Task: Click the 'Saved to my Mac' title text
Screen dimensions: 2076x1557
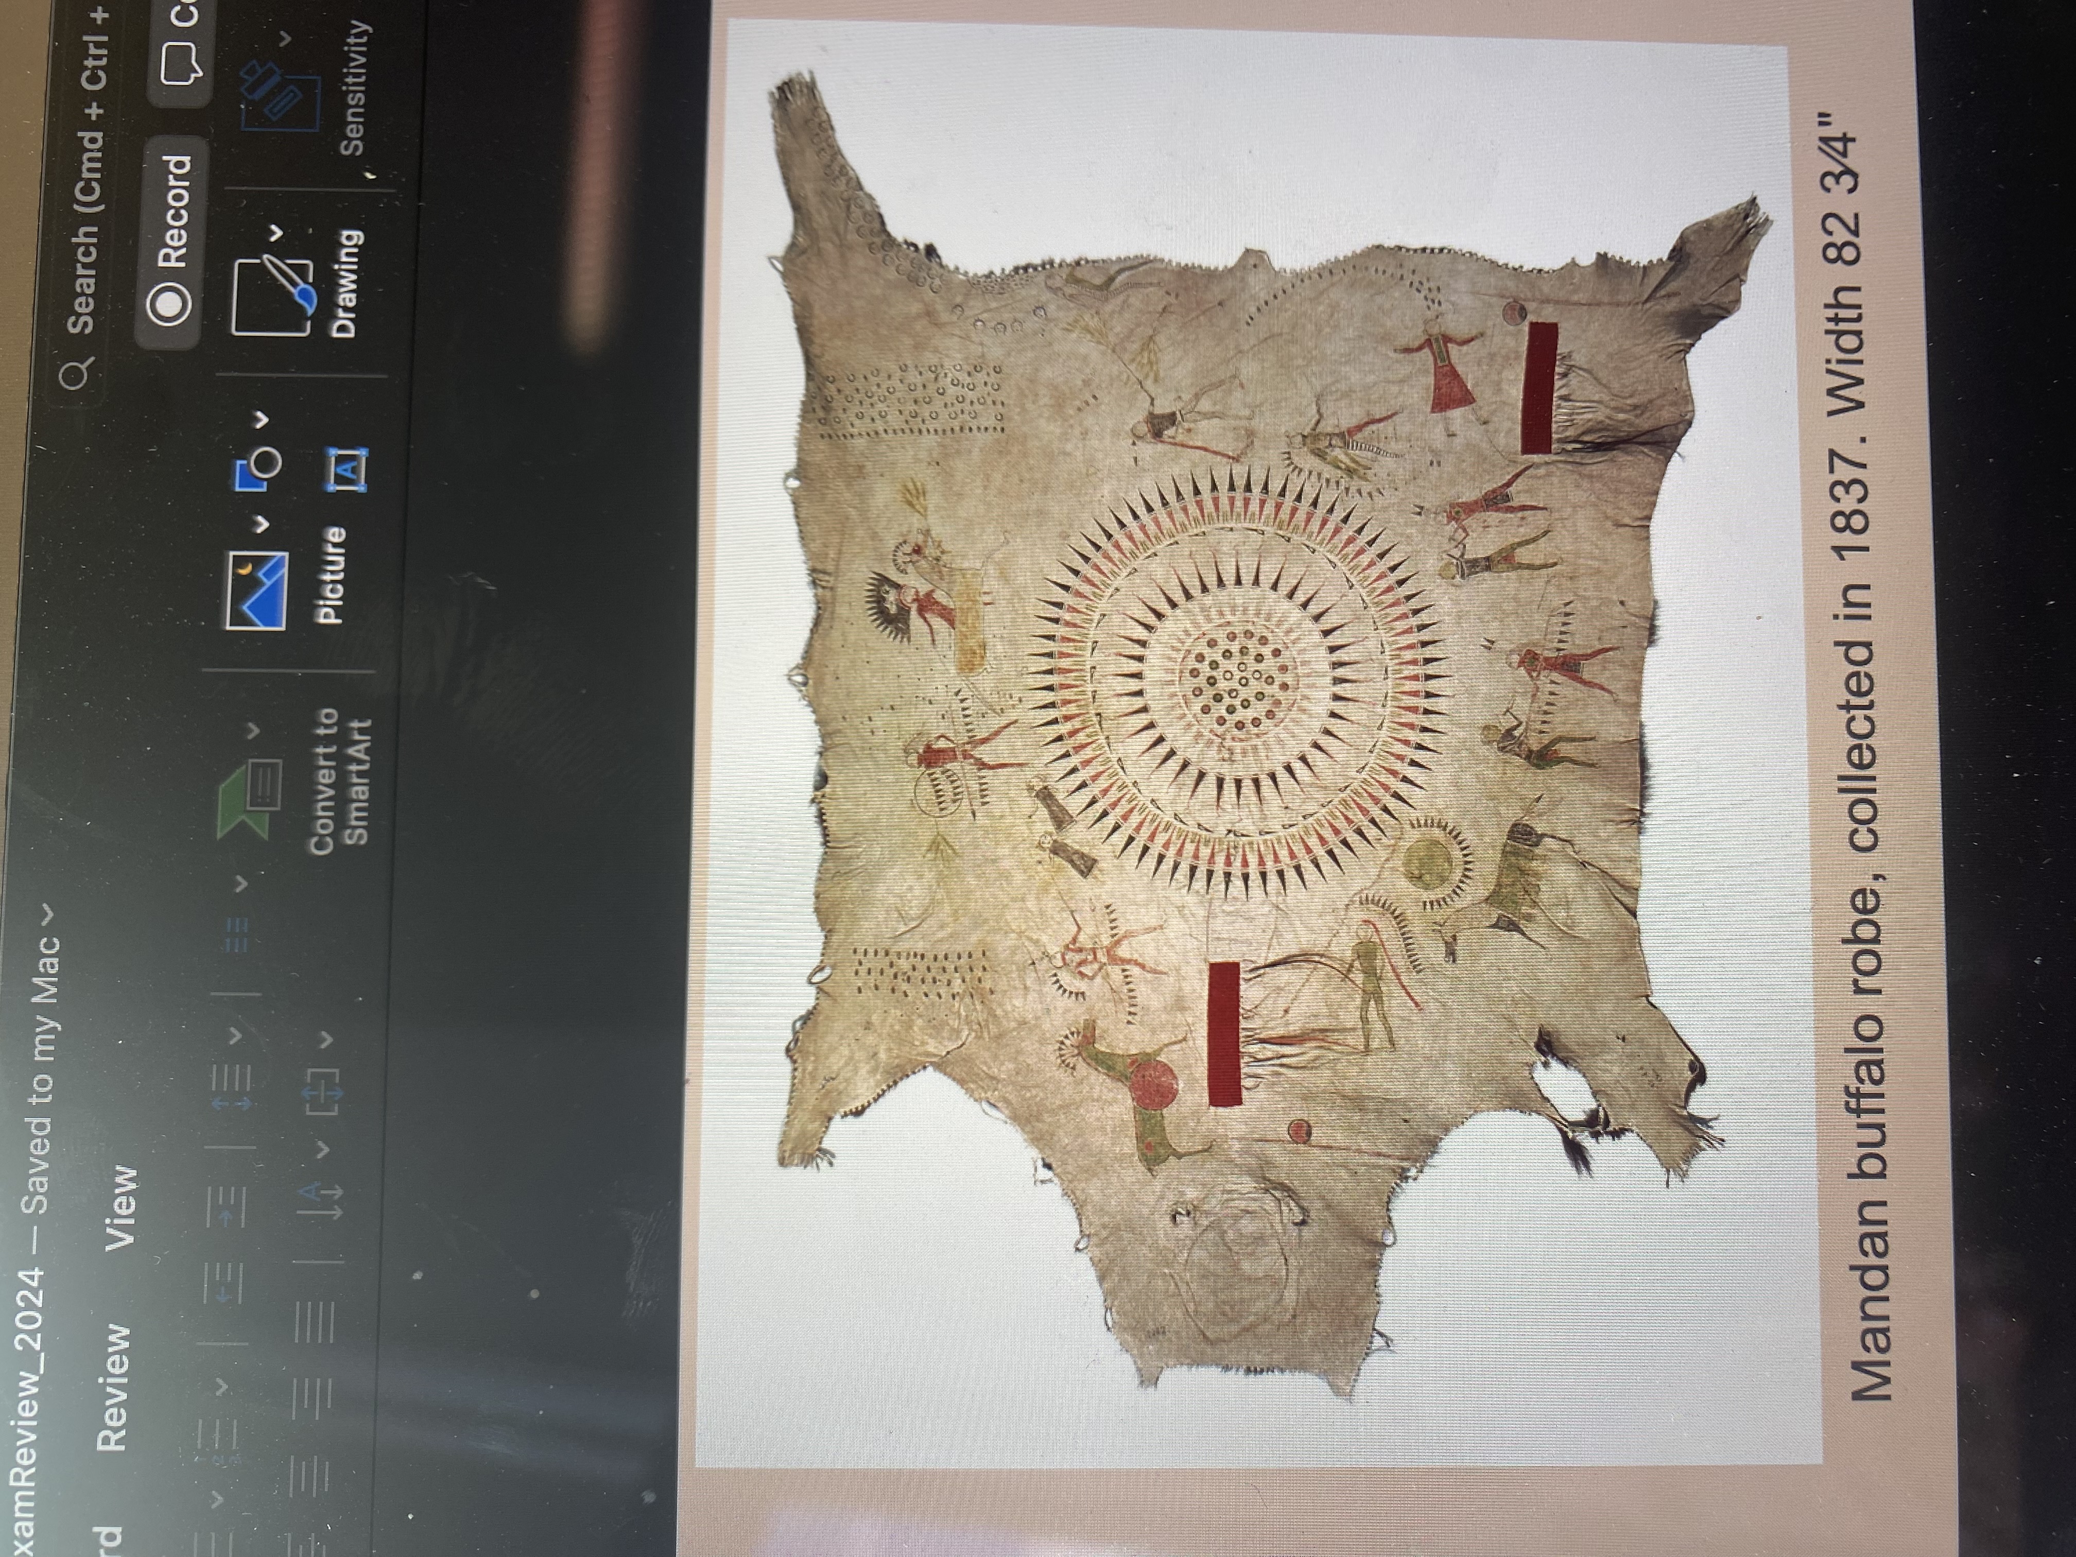Action: point(41,1075)
